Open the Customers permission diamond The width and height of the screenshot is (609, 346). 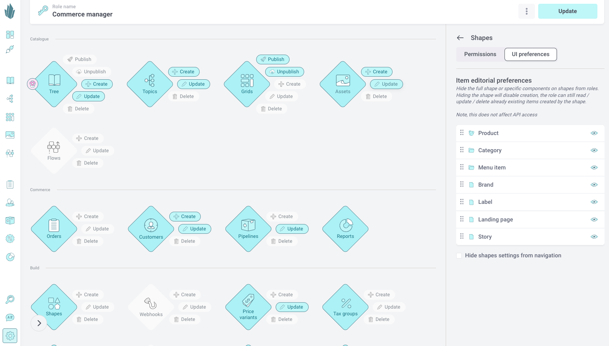(151, 229)
